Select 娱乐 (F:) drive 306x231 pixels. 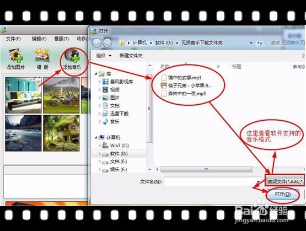tap(119, 170)
